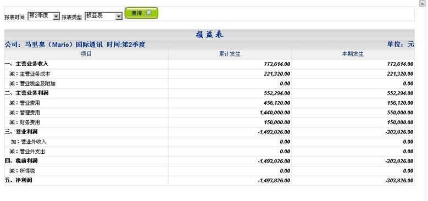Screen dimensions: 428x201
Task: Click the 二、主营业务利润 row label
Action: click(26, 93)
